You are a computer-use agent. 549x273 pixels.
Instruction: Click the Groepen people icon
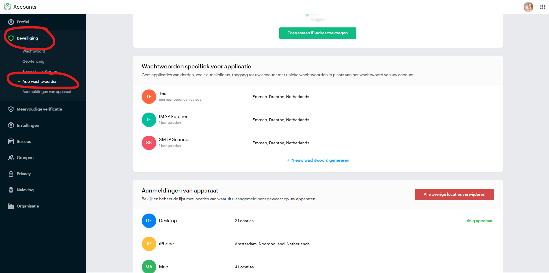click(11, 158)
